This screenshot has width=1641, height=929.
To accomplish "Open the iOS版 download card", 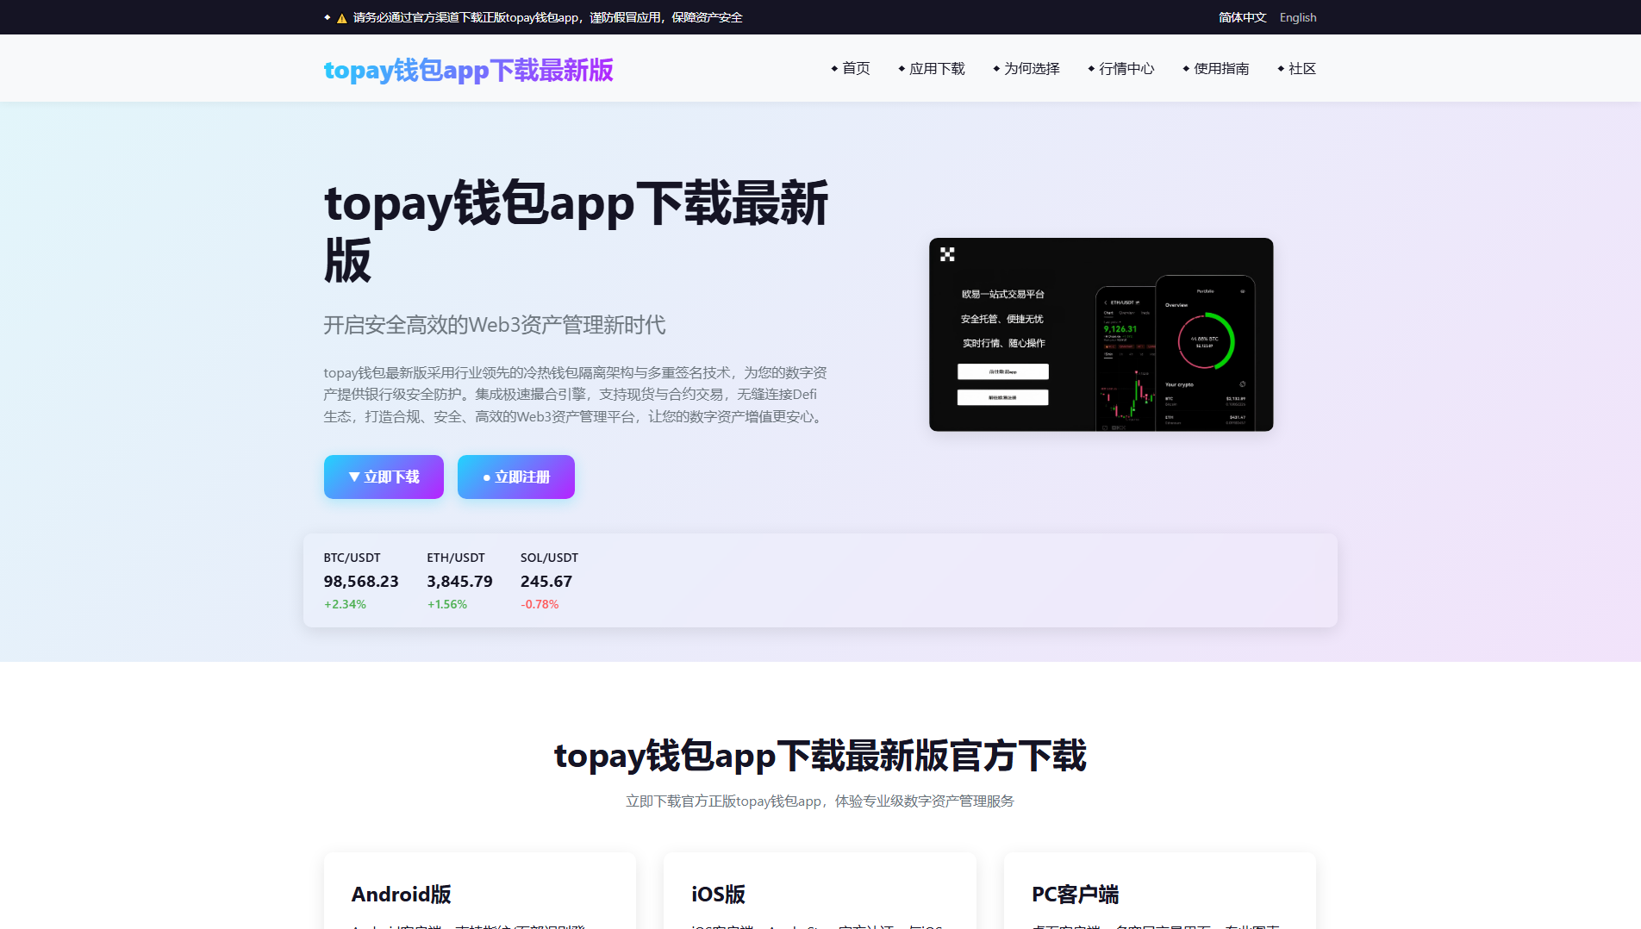I will tap(820, 891).
